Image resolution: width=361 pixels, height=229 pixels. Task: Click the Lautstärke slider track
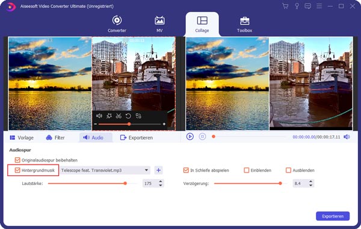[93, 184]
